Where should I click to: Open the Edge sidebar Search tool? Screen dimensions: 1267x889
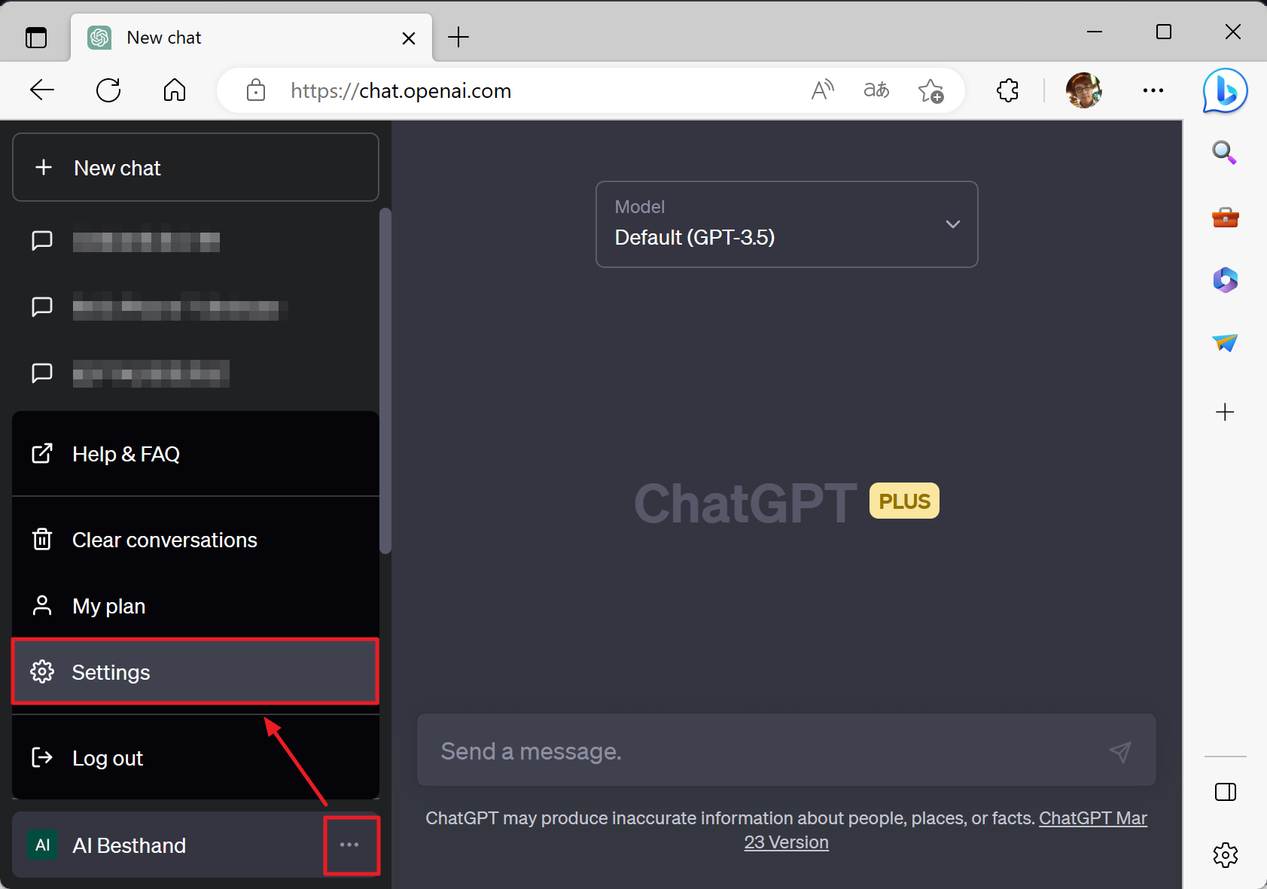click(x=1225, y=153)
